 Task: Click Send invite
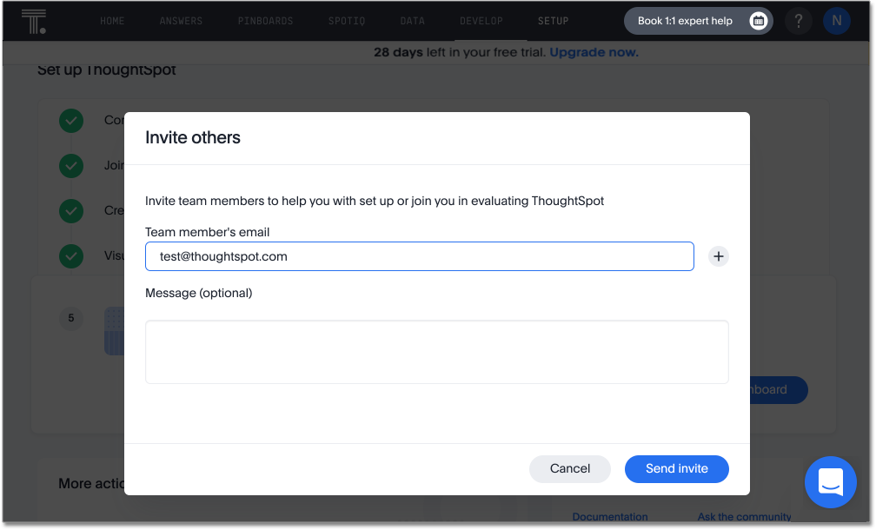[676, 468]
